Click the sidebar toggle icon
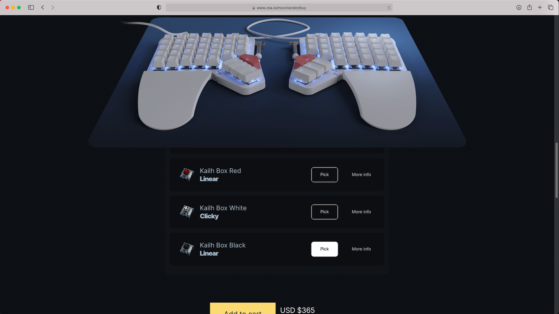559x314 pixels. (x=31, y=8)
